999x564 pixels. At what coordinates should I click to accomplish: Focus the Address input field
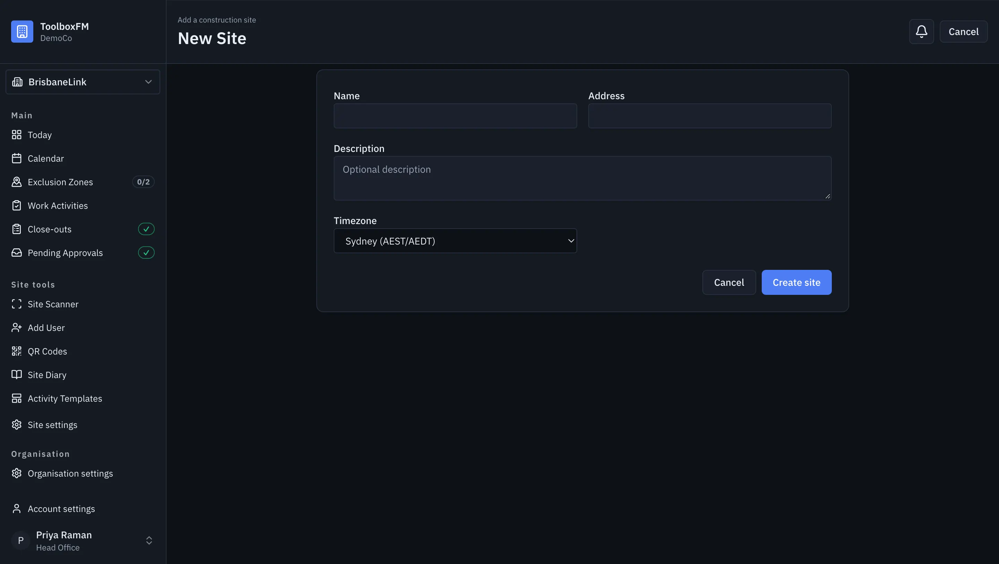[x=710, y=116]
